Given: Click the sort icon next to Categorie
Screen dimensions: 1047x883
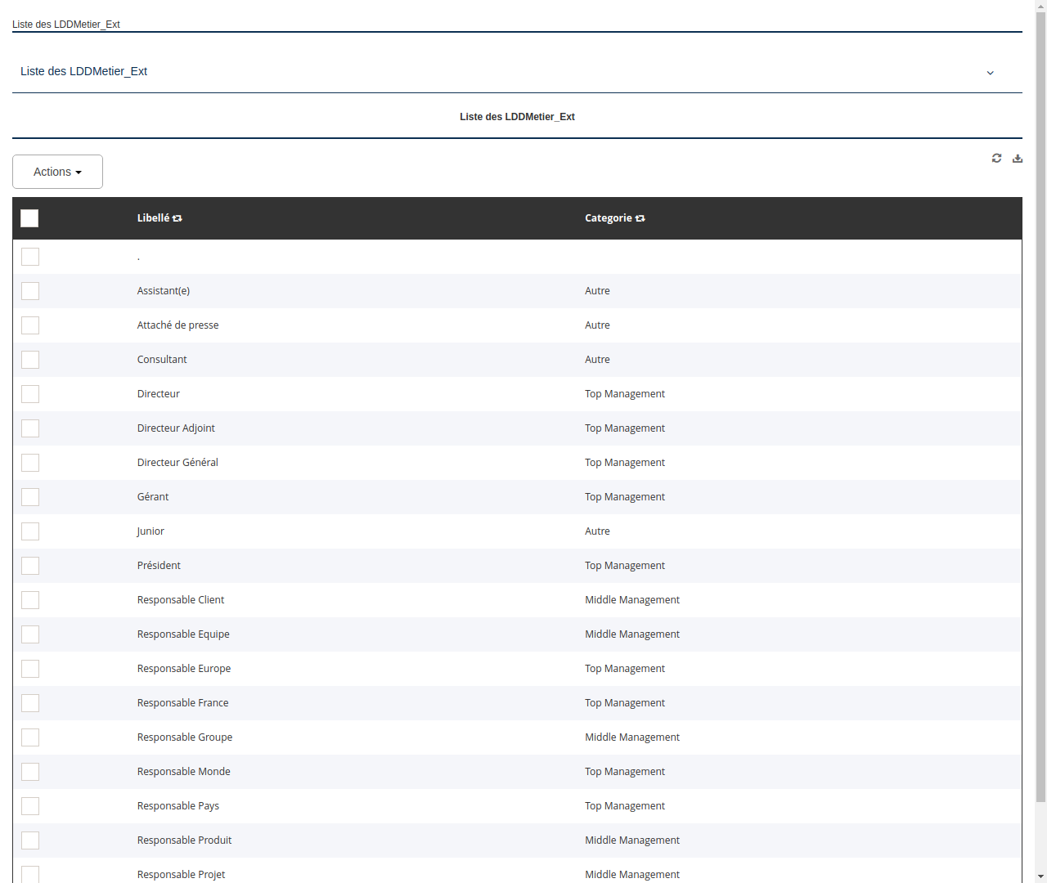Looking at the screenshot, I should [x=640, y=218].
